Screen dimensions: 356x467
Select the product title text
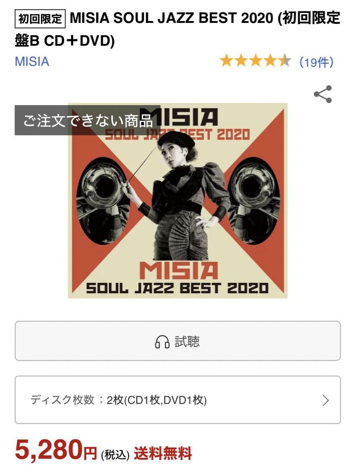click(x=178, y=29)
